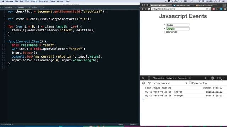Bookmark page with the star icon
The width and height of the screenshot is (227, 127).
point(207,9)
